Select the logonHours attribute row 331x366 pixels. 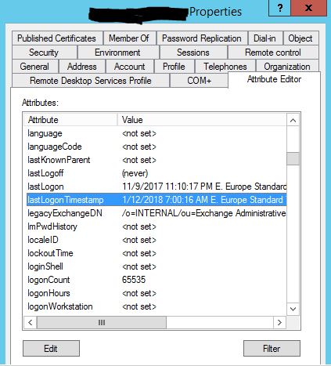(x=156, y=293)
